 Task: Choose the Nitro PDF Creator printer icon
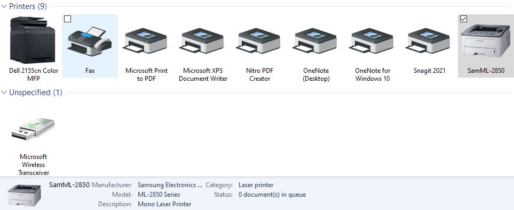tap(259, 41)
